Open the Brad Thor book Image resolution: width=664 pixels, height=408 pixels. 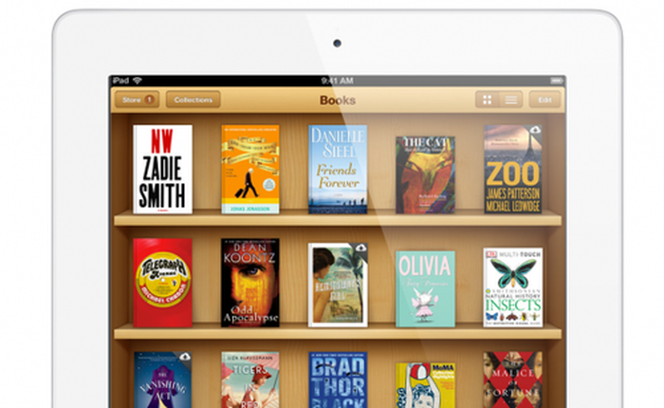pos(337,381)
